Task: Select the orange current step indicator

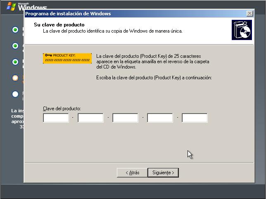Action: click(15, 78)
